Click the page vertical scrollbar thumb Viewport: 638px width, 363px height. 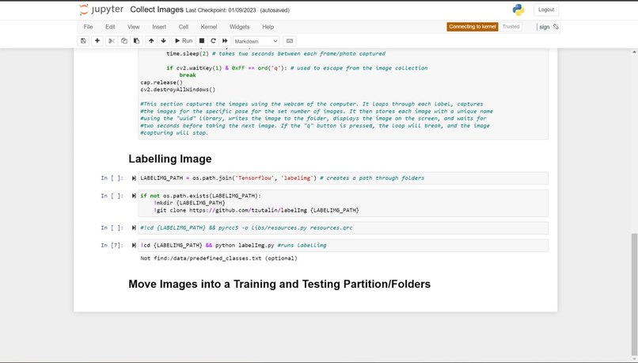634,296
